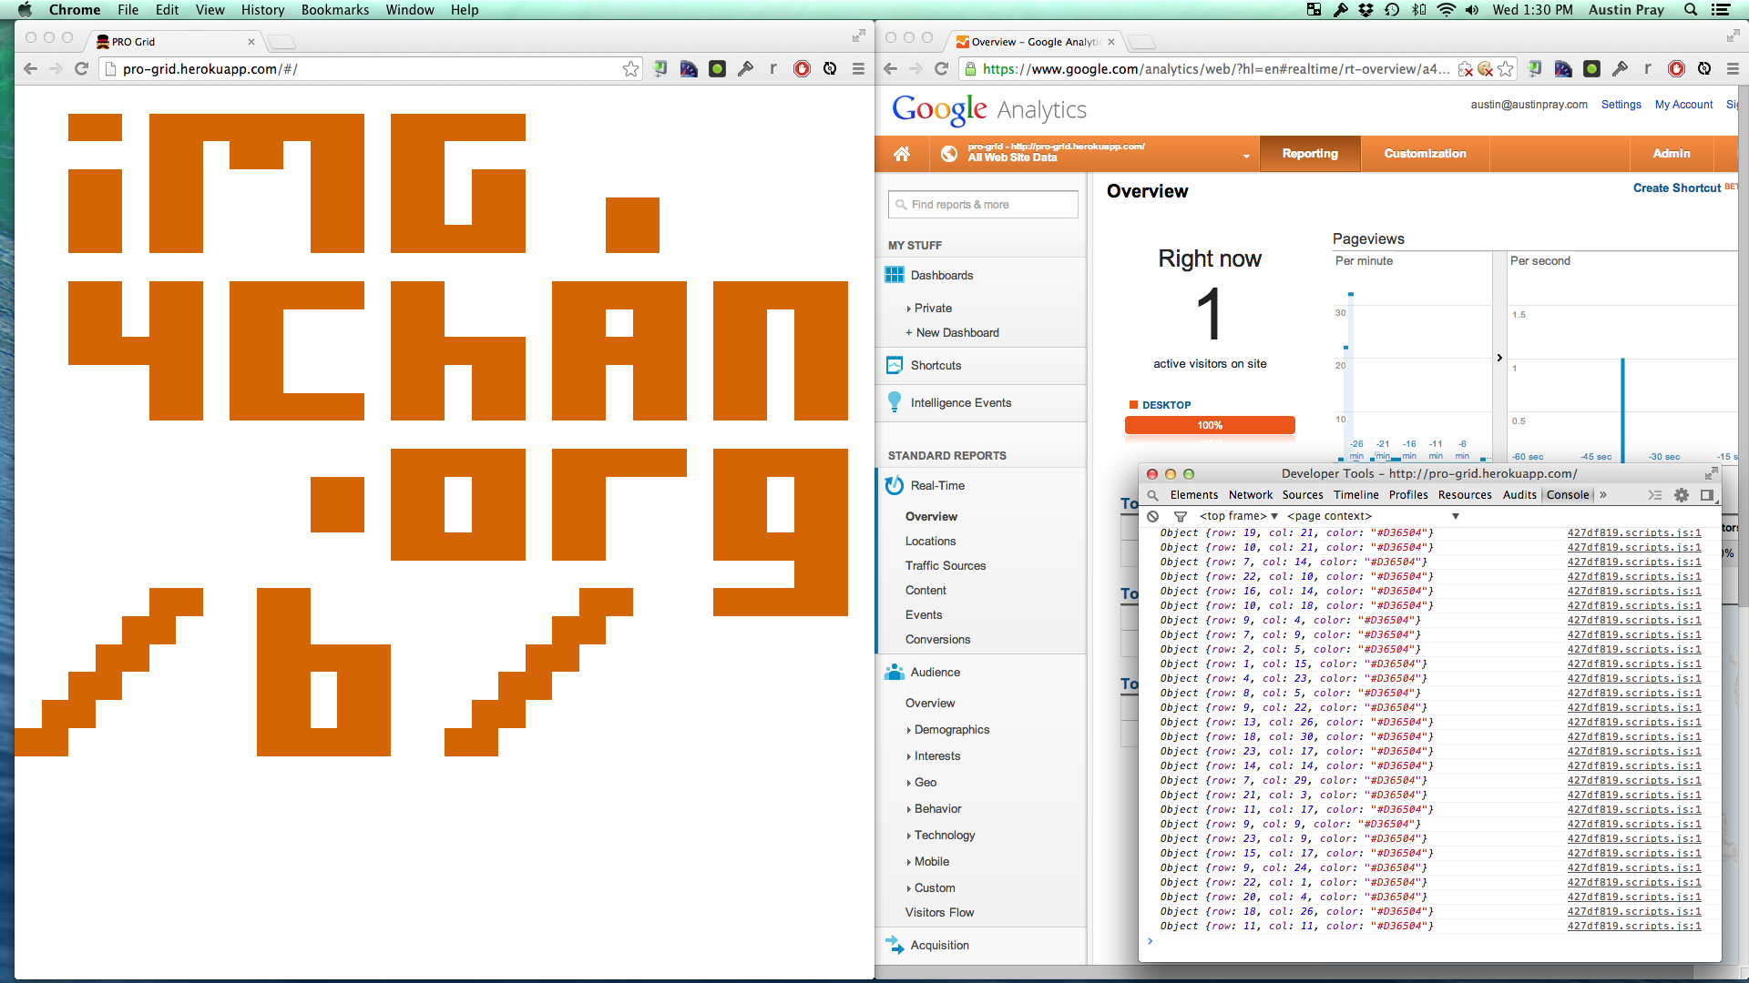
Task: Expand the Private dashboards list
Action: [909, 309]
